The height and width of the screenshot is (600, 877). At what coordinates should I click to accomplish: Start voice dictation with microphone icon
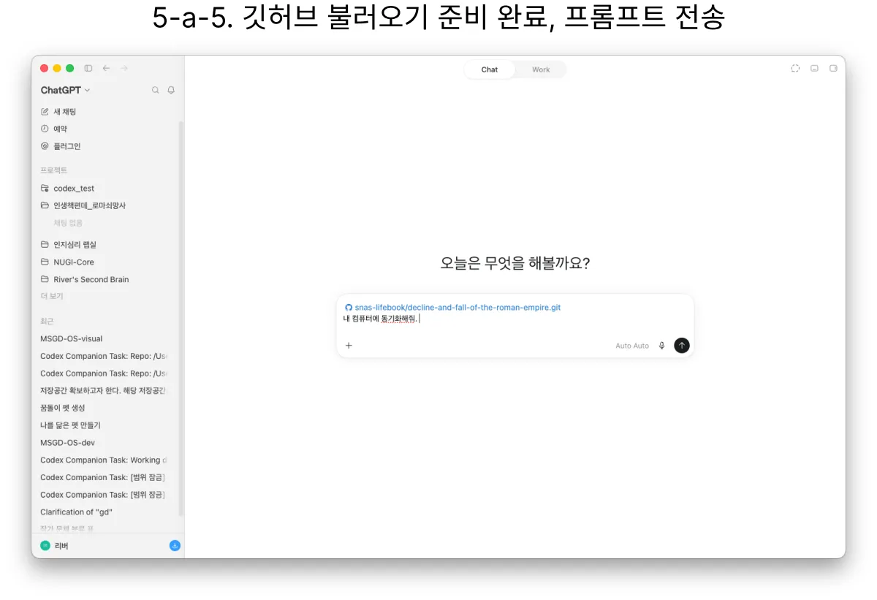tap(661, 346)
